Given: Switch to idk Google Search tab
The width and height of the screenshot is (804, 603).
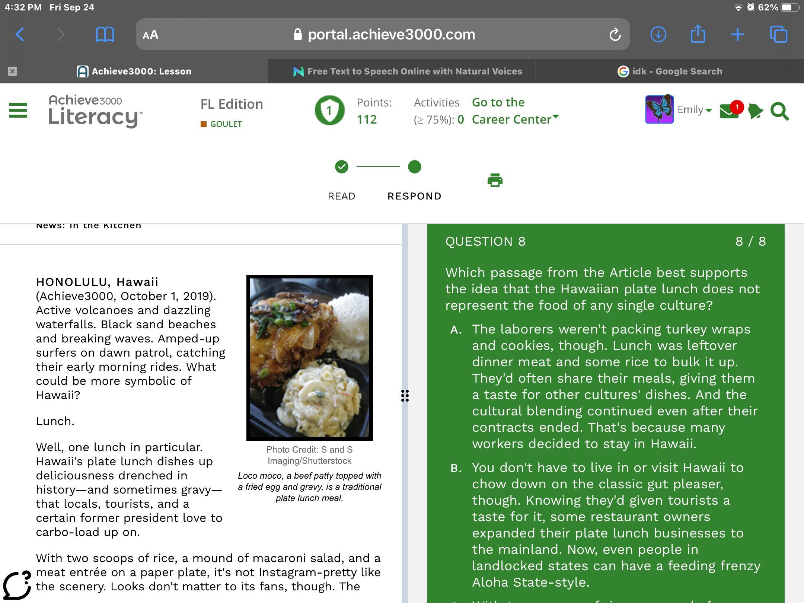Looking at the screenshot, I should tap(670, 71).
